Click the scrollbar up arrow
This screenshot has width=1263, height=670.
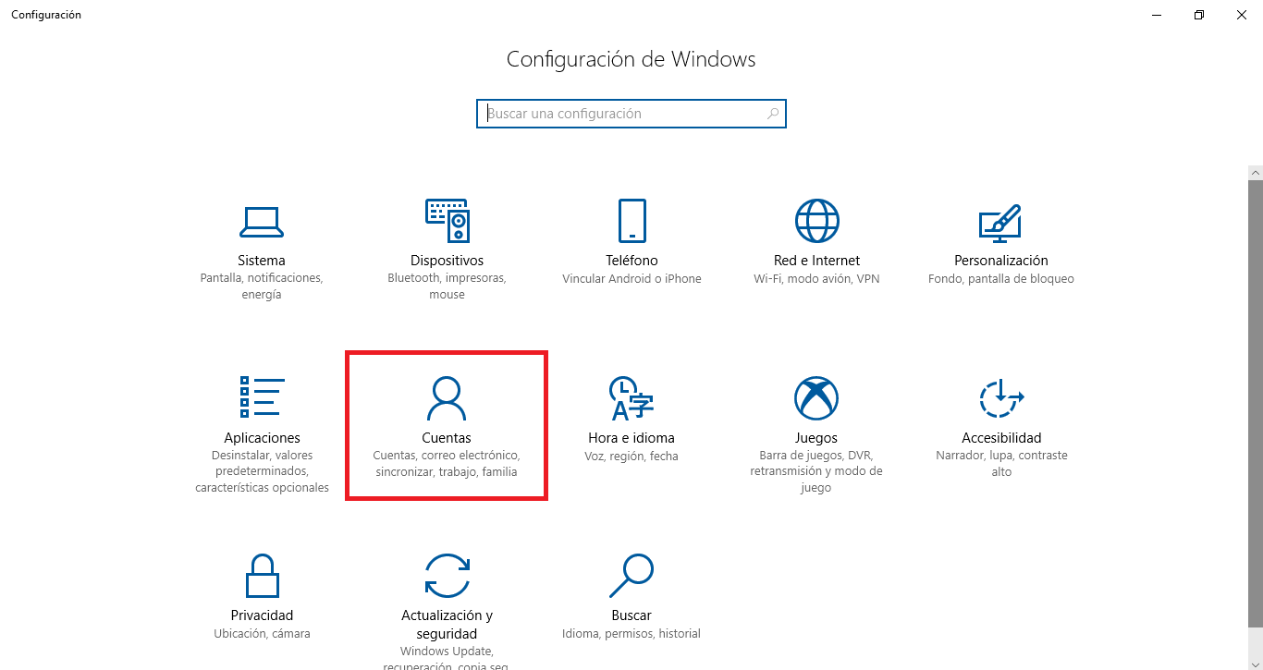point(1255,174)
